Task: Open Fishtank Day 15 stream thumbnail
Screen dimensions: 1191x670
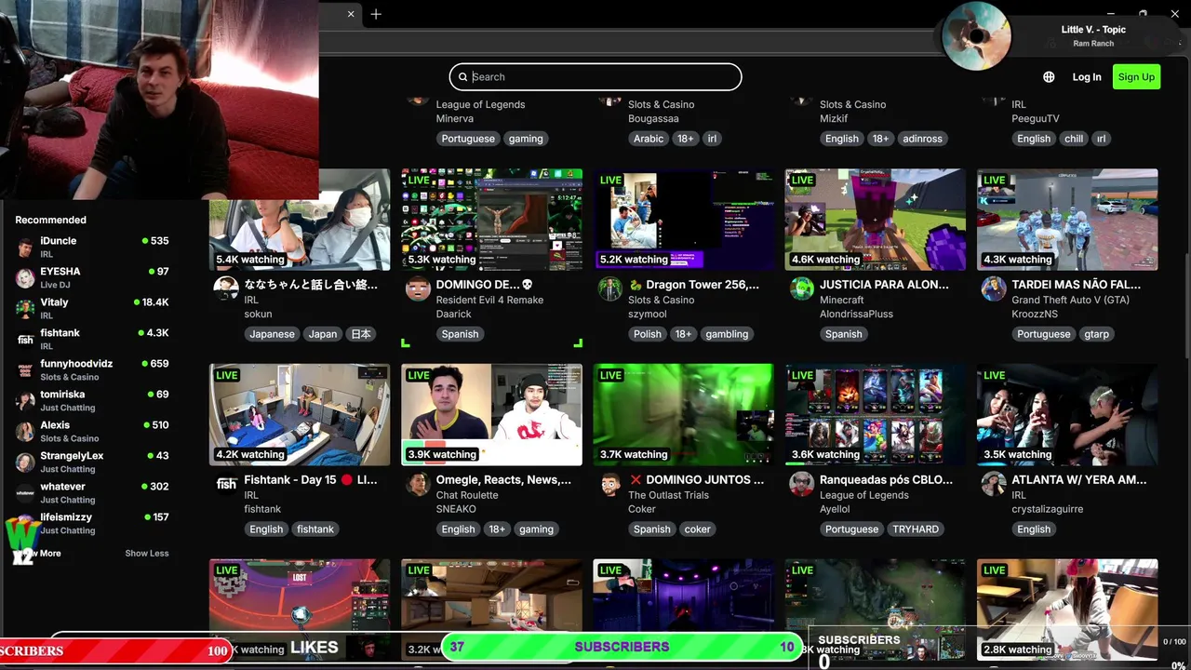Action: click(x=300, y=415)
